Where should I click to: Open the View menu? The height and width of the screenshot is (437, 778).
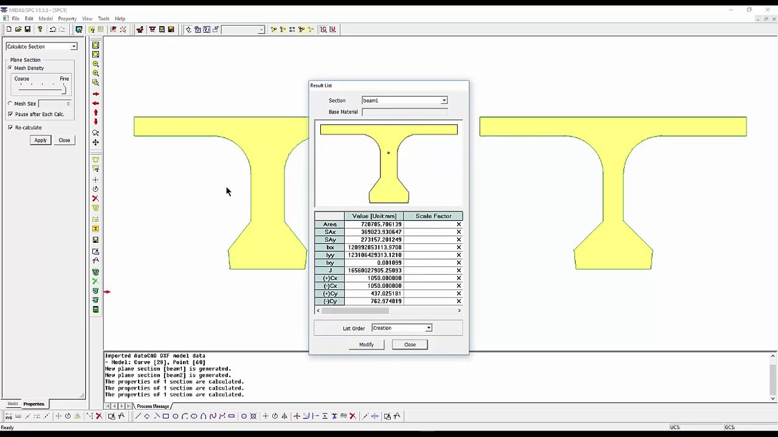point(88,19)
